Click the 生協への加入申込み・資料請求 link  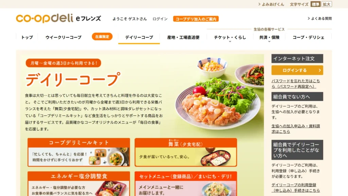[x=296, y=129]
